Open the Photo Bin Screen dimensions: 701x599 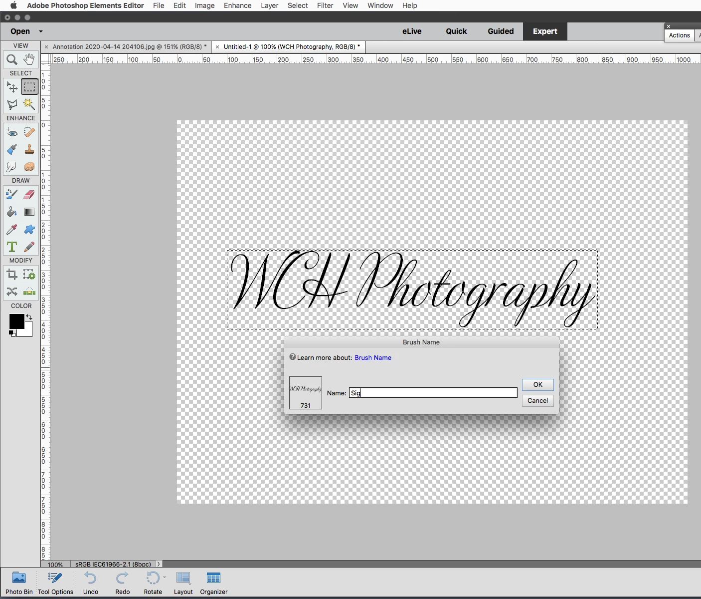(x=19, y=583)
